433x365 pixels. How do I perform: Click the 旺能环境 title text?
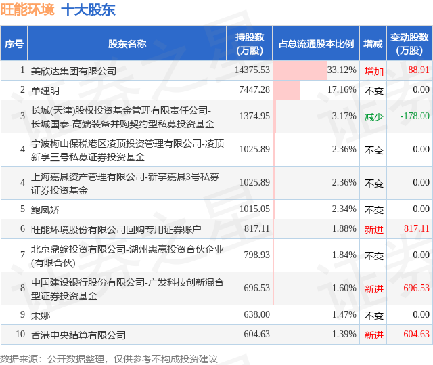[27, 9]
